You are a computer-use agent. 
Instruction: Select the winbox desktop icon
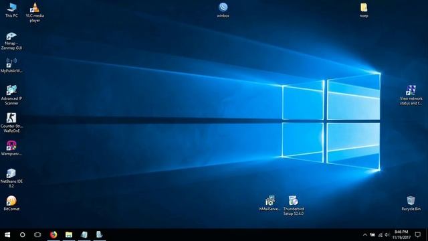(x=223, y=11)
